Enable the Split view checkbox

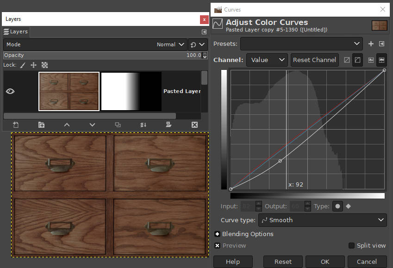(x=352, y=246)
